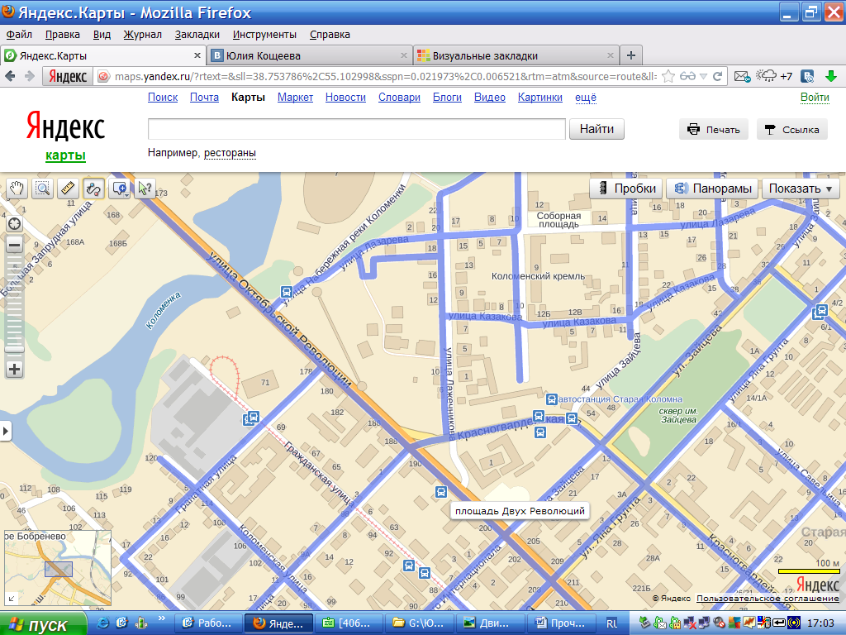
Task: Click the map zoom slider handle
Action: tap(15, 350)
